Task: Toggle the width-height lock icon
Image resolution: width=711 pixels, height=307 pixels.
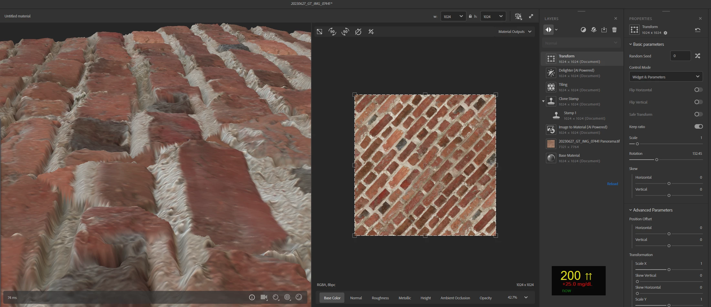Action: 470,16
